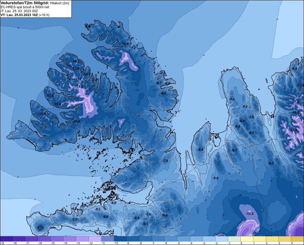Click the legend swatch above the -10 label

point(120,239)
